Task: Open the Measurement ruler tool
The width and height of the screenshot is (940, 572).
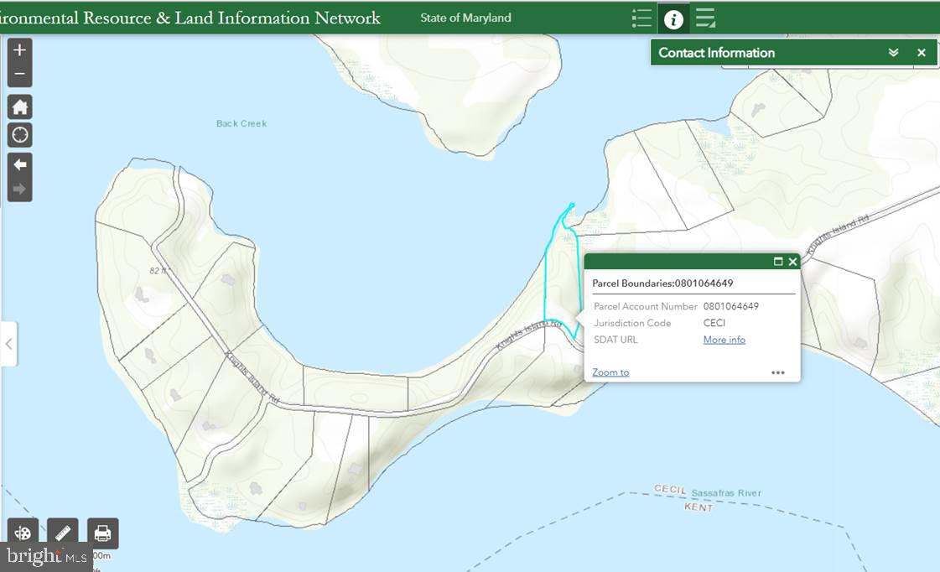Action: (x=63, y=533)
